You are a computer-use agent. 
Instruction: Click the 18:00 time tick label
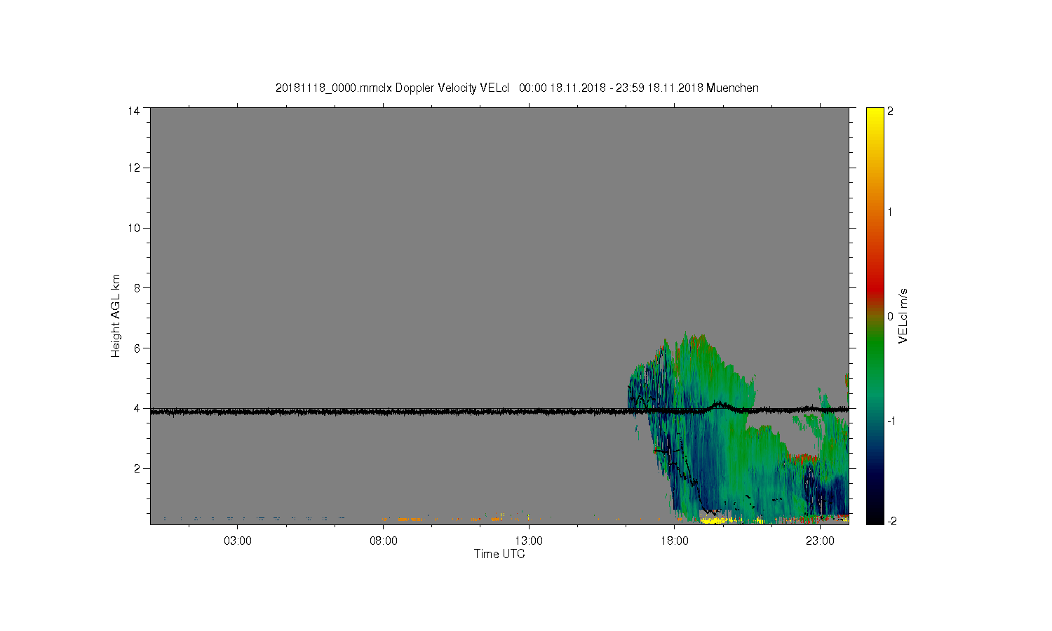click(x=675, y=541)
